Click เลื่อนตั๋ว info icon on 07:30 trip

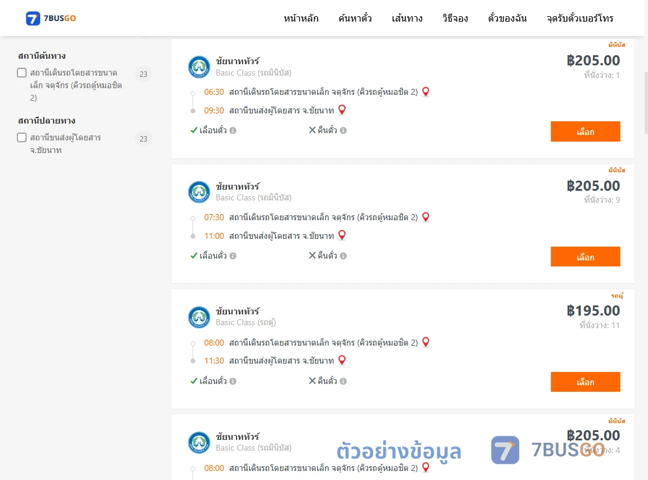click(233, 256)
